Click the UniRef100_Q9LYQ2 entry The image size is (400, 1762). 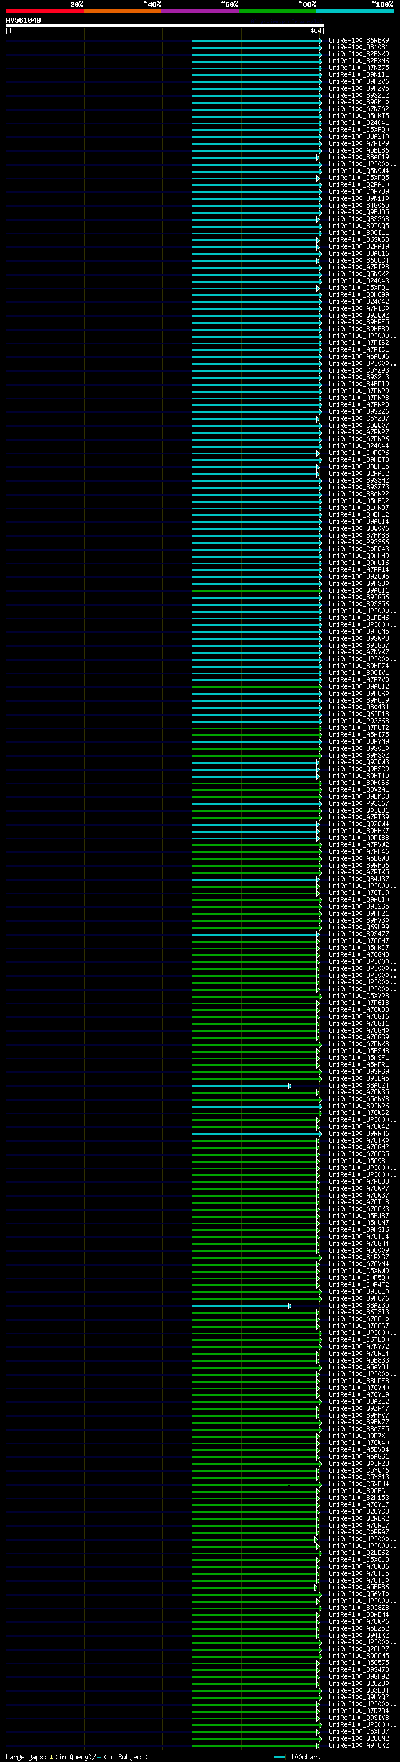[359, 1697]
